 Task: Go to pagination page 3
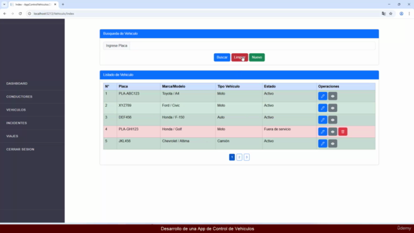(x=246, y=157)
